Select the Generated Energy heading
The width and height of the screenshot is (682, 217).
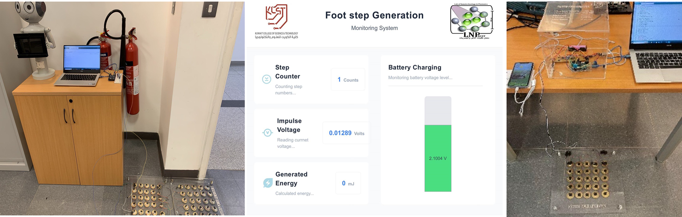[291, 179]
